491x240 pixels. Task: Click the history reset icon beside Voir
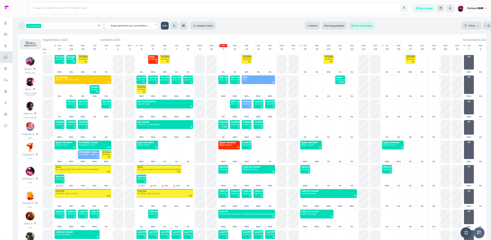174,26
